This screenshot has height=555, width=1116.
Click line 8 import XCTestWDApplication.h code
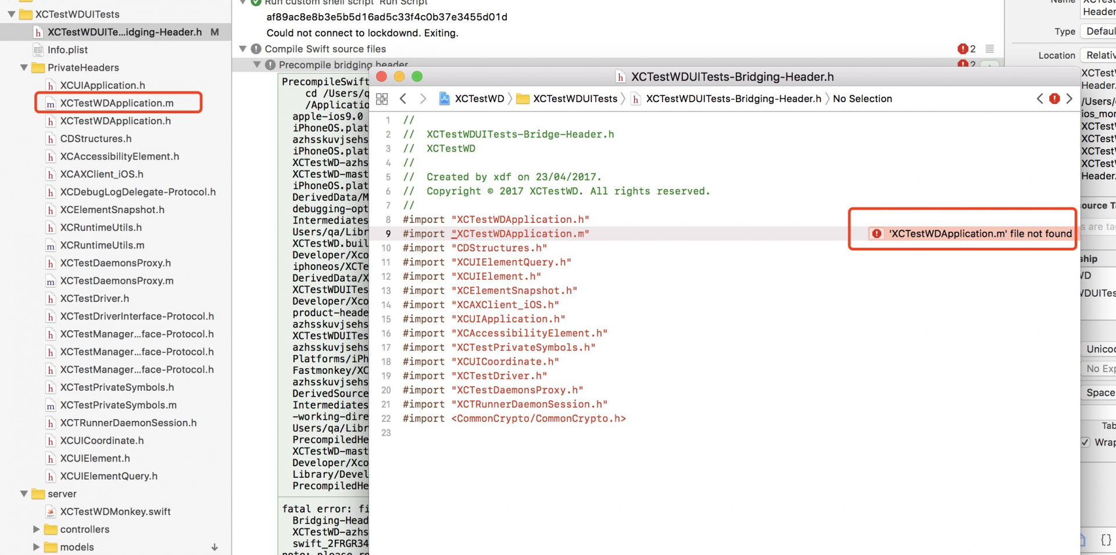pyautogui.click(x=496, y=219)
